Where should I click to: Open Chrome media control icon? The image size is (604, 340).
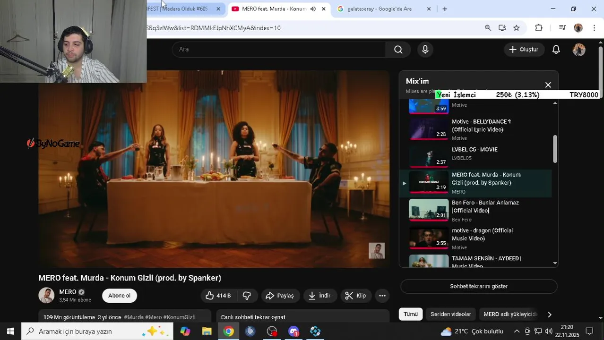pos(562,28)
